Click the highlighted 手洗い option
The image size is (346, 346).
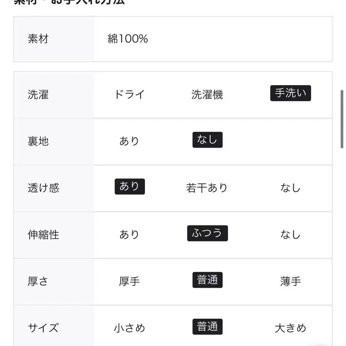[290, 93]
